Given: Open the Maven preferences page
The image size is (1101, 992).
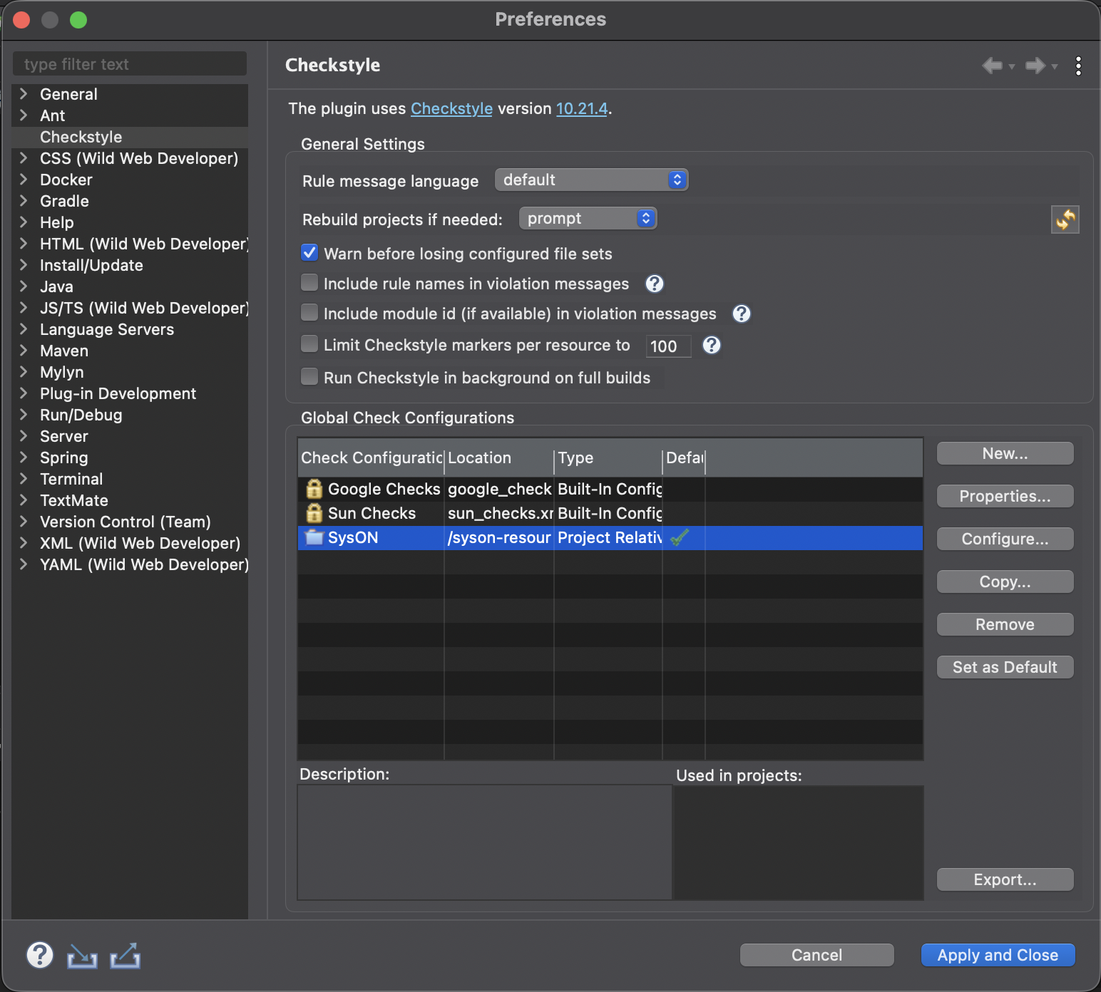Looking at the screenshot, I should pos(63,351).
